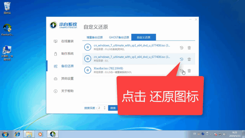Screen dimensions: 245x138
Task: Open XiaobaiO... desktop shortcut
Action: (x=7, y=30)
